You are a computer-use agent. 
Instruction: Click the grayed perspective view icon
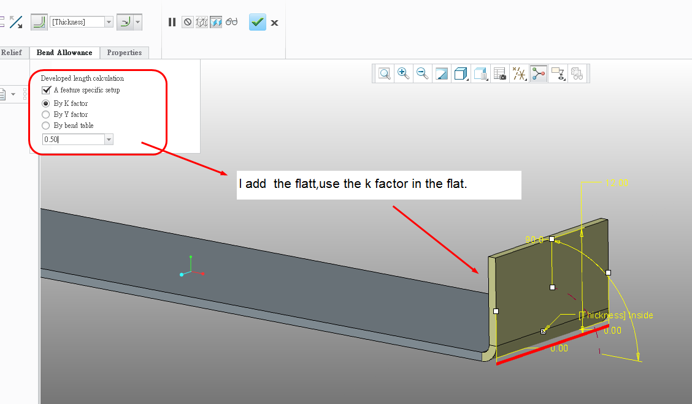[577, 73]
